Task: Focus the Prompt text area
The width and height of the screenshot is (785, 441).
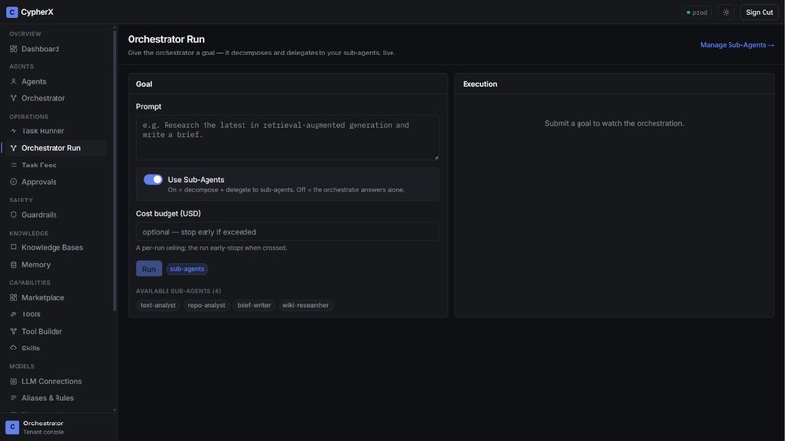Action: tap(287, 137)
